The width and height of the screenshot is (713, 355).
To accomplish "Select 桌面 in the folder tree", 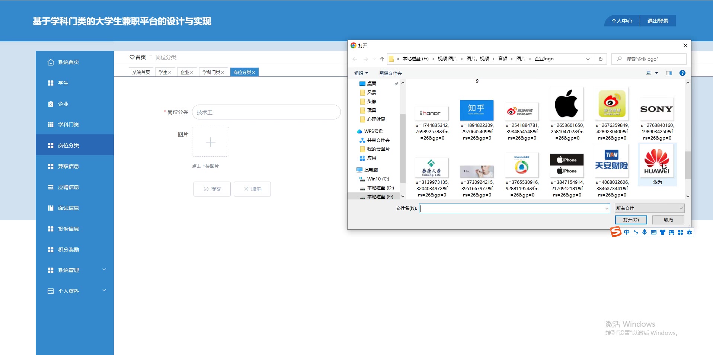I will pos(372,84).
